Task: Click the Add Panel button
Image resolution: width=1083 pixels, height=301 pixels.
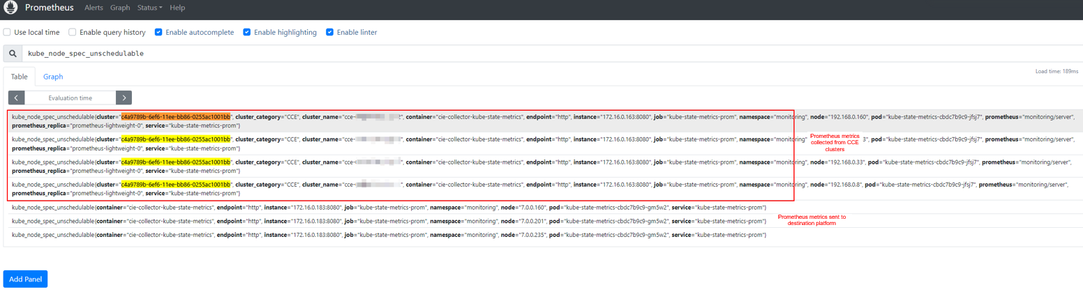Action: (25, 279)
